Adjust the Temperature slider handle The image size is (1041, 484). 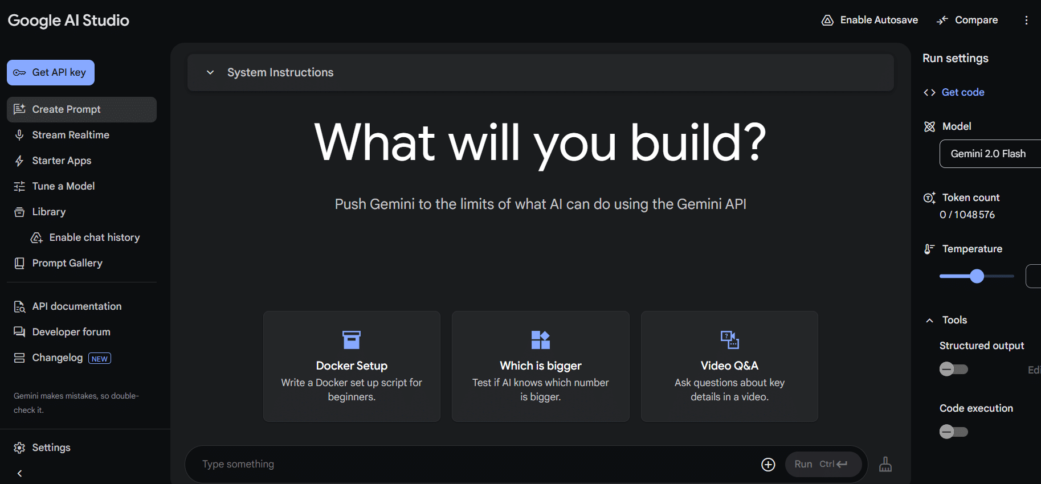[977, 276]
